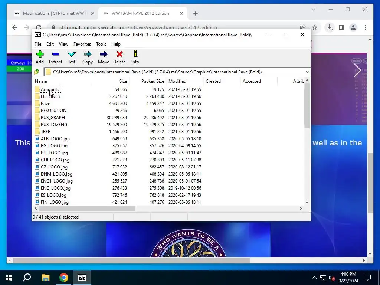Click the file list scroll down arrow

click(x=307, y=202)
